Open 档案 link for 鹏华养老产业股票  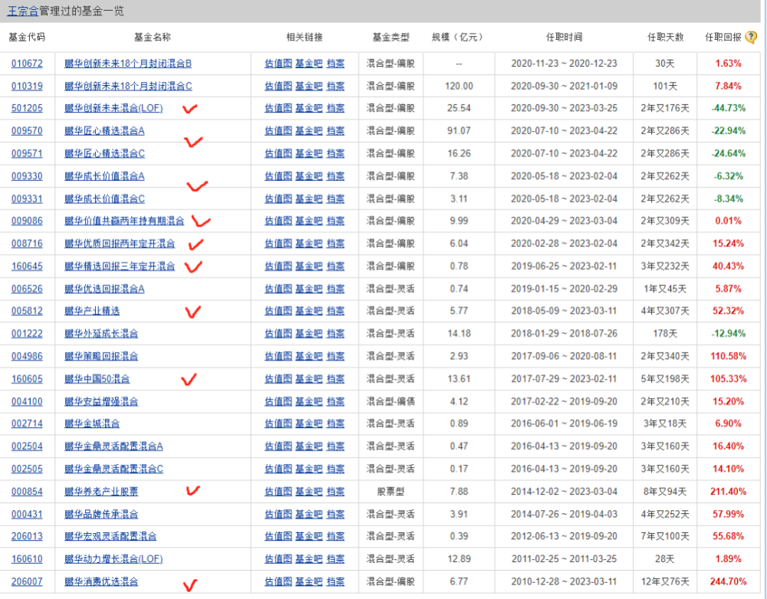click(336, 492)
